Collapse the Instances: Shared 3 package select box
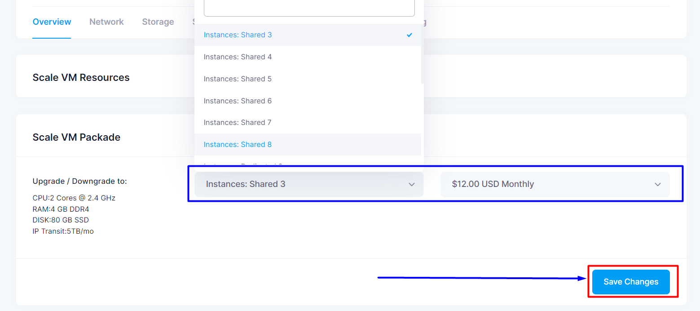700x311 pixels. [309, 184]
